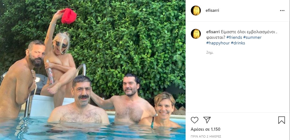Click the pool photo of the post
Image resolution: width=290 pixels, height=140 pixels.
(x=93, y=70)
